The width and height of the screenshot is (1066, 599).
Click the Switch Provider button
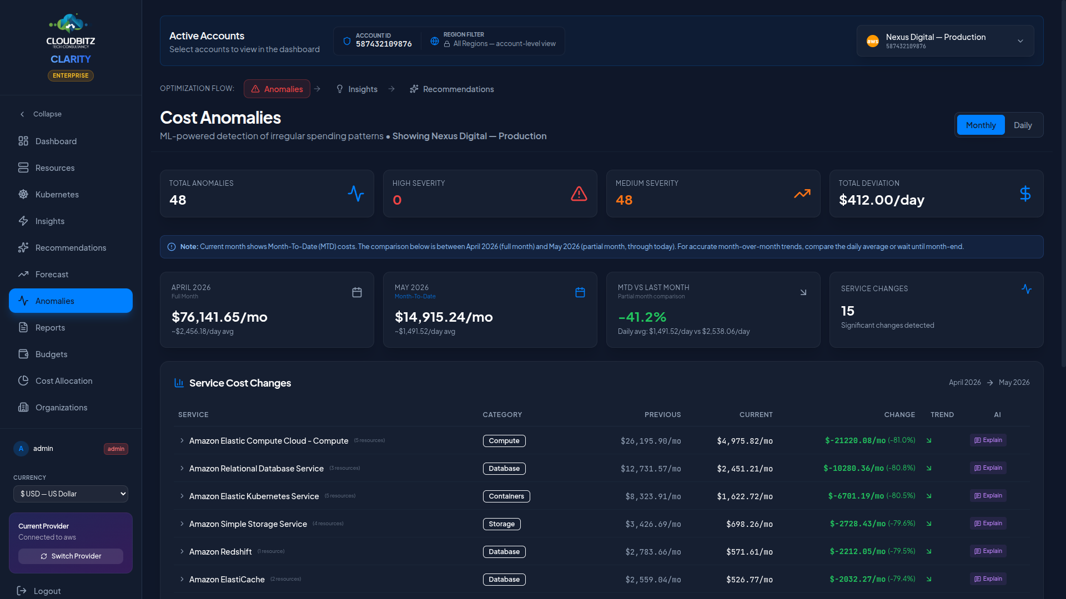click(71, 556)
